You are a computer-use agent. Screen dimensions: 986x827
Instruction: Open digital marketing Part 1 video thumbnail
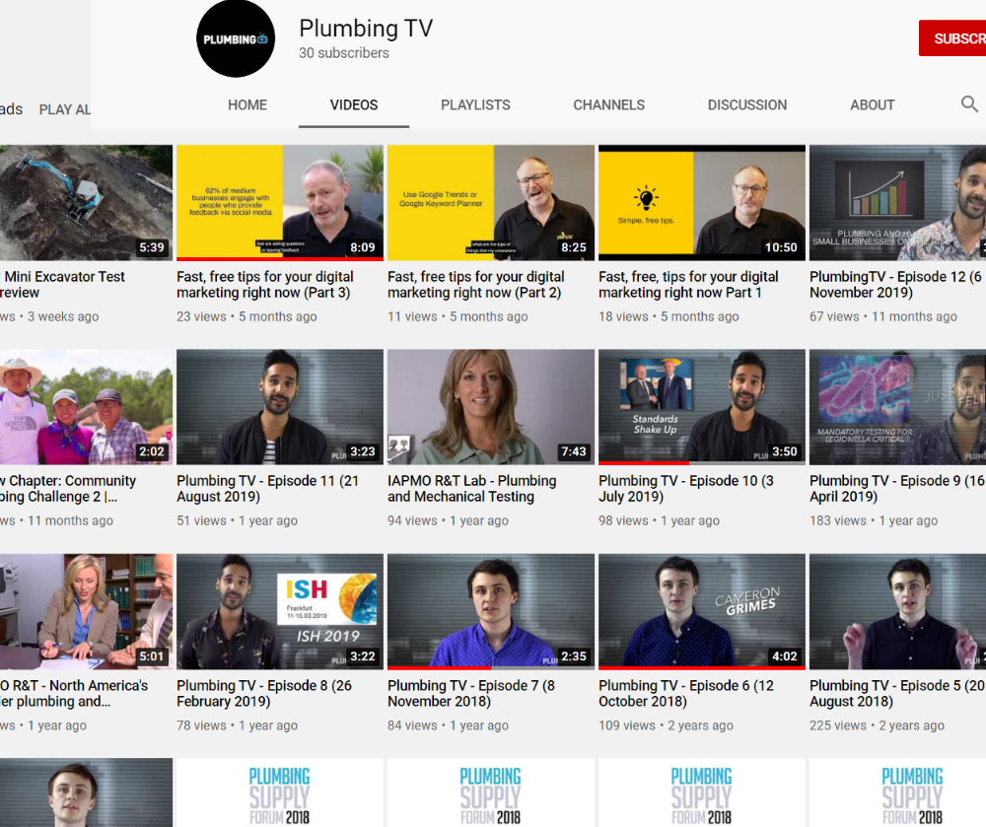(702, 202)
